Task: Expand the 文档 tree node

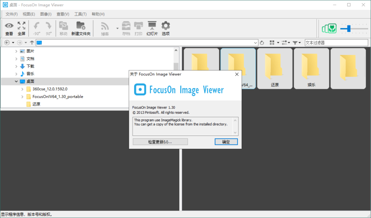Action: (x=16, y=59)
